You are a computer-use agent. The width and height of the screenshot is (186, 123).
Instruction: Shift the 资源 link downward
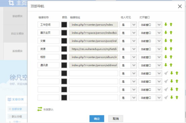click(166, 49)
